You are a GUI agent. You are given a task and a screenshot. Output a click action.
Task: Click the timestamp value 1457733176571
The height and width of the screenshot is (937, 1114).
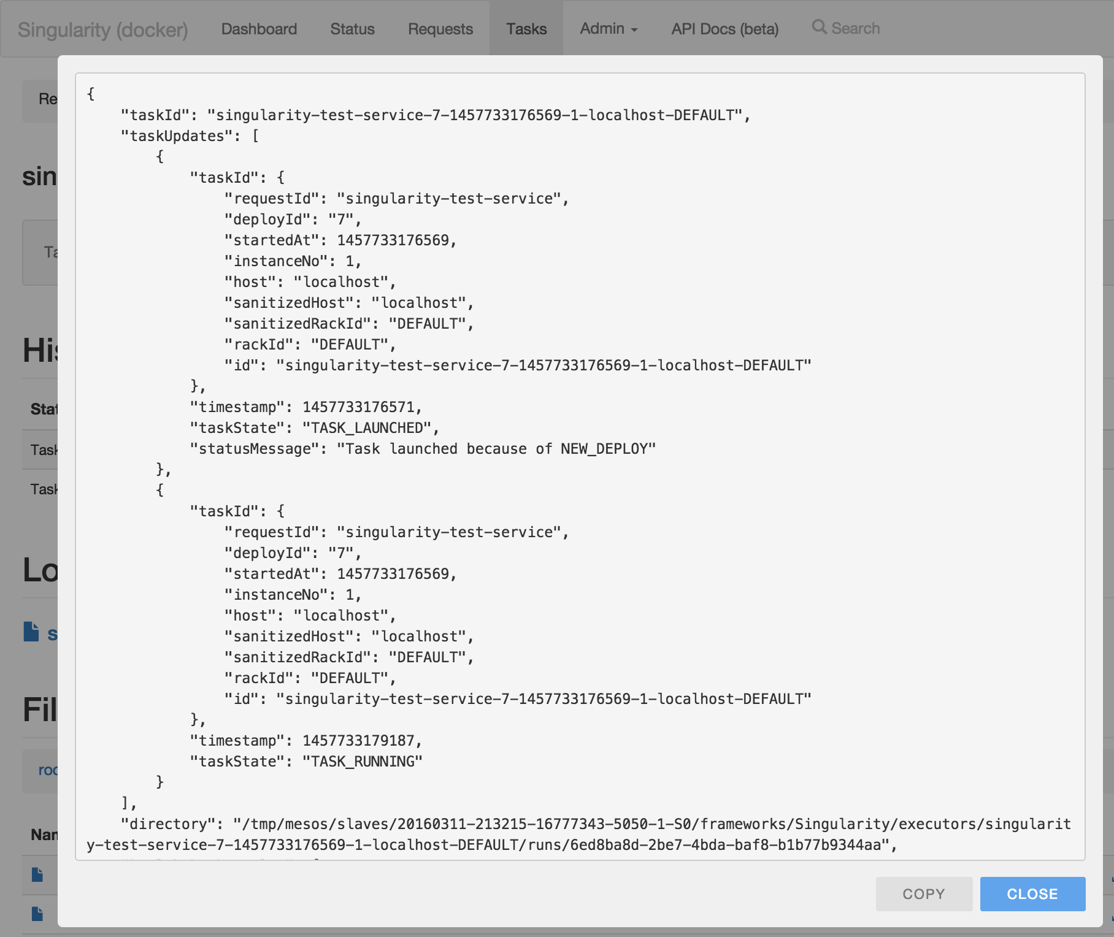point(358,407)
